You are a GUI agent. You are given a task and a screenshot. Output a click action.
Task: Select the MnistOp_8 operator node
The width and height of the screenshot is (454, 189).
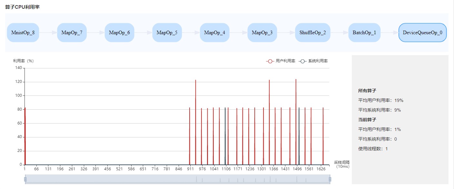click(x=23, y=33)
